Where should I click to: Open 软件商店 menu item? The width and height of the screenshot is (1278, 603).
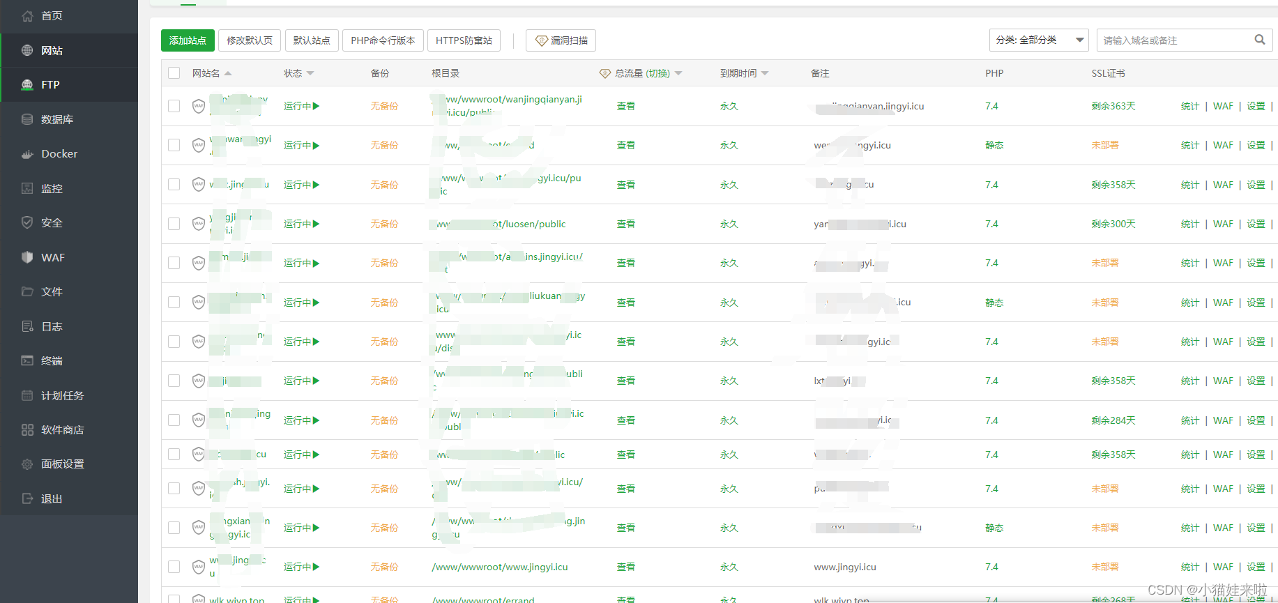(x=69, y=429)
